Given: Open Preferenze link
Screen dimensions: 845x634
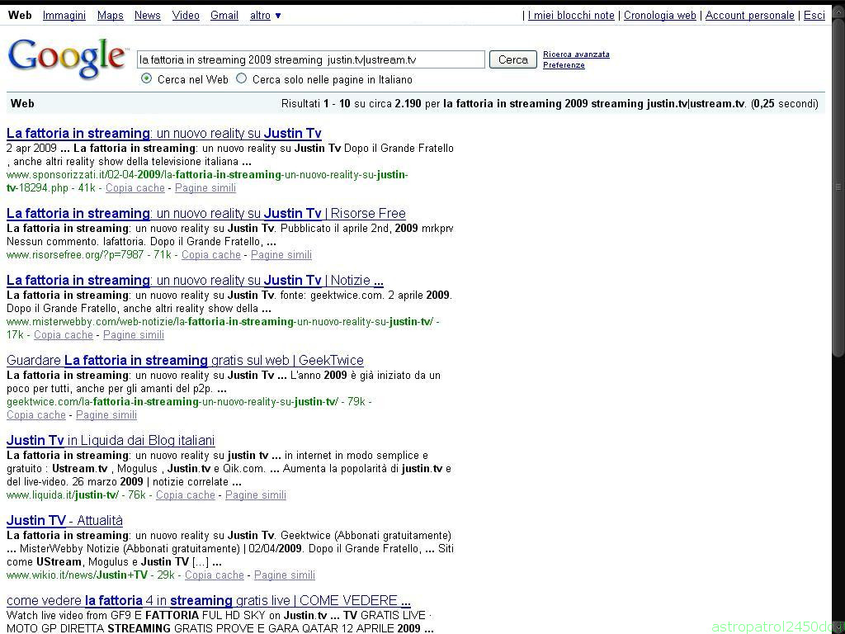Looking at the screenshot, I should point(564,65).
